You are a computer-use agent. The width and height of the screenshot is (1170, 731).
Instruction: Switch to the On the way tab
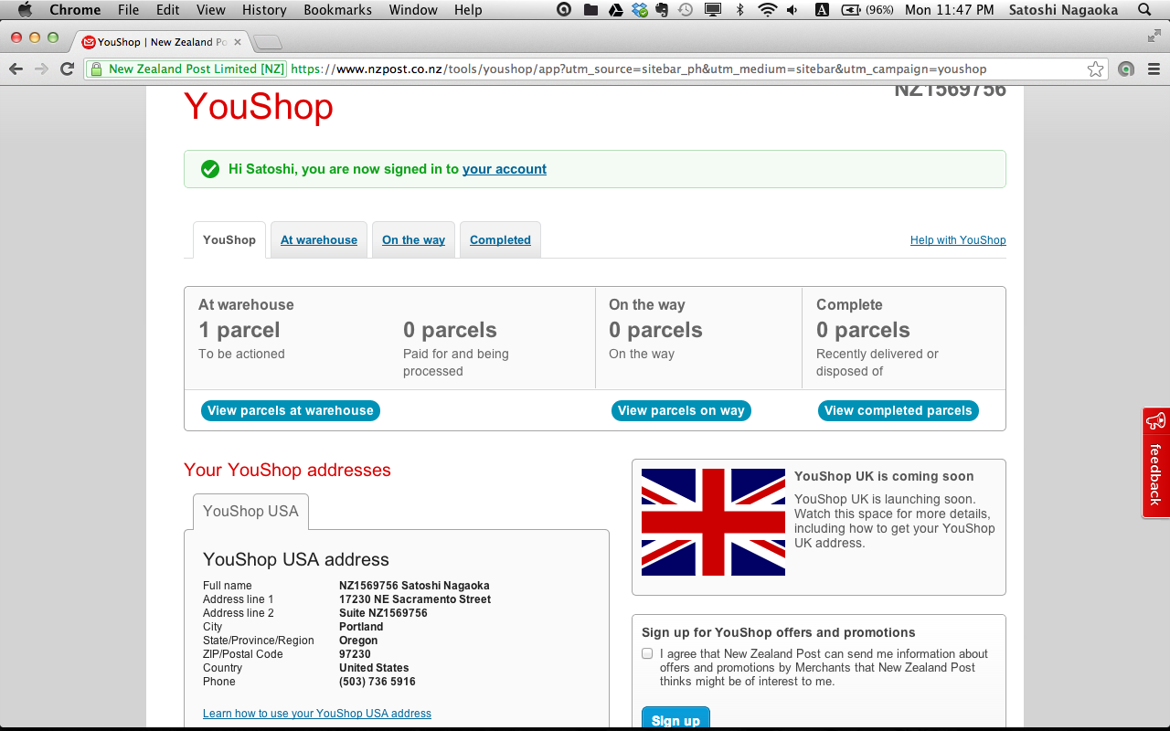pyautogui.click(x=413, y=240)
